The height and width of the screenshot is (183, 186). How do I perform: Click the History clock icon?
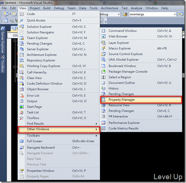coord(103,88)
